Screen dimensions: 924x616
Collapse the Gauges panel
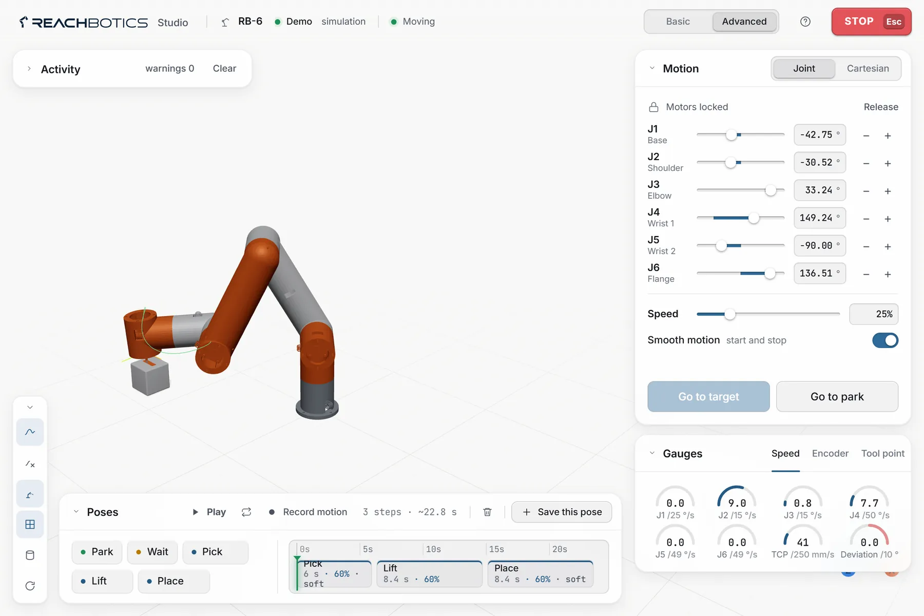pyautogui.click(x=652, y=453)
